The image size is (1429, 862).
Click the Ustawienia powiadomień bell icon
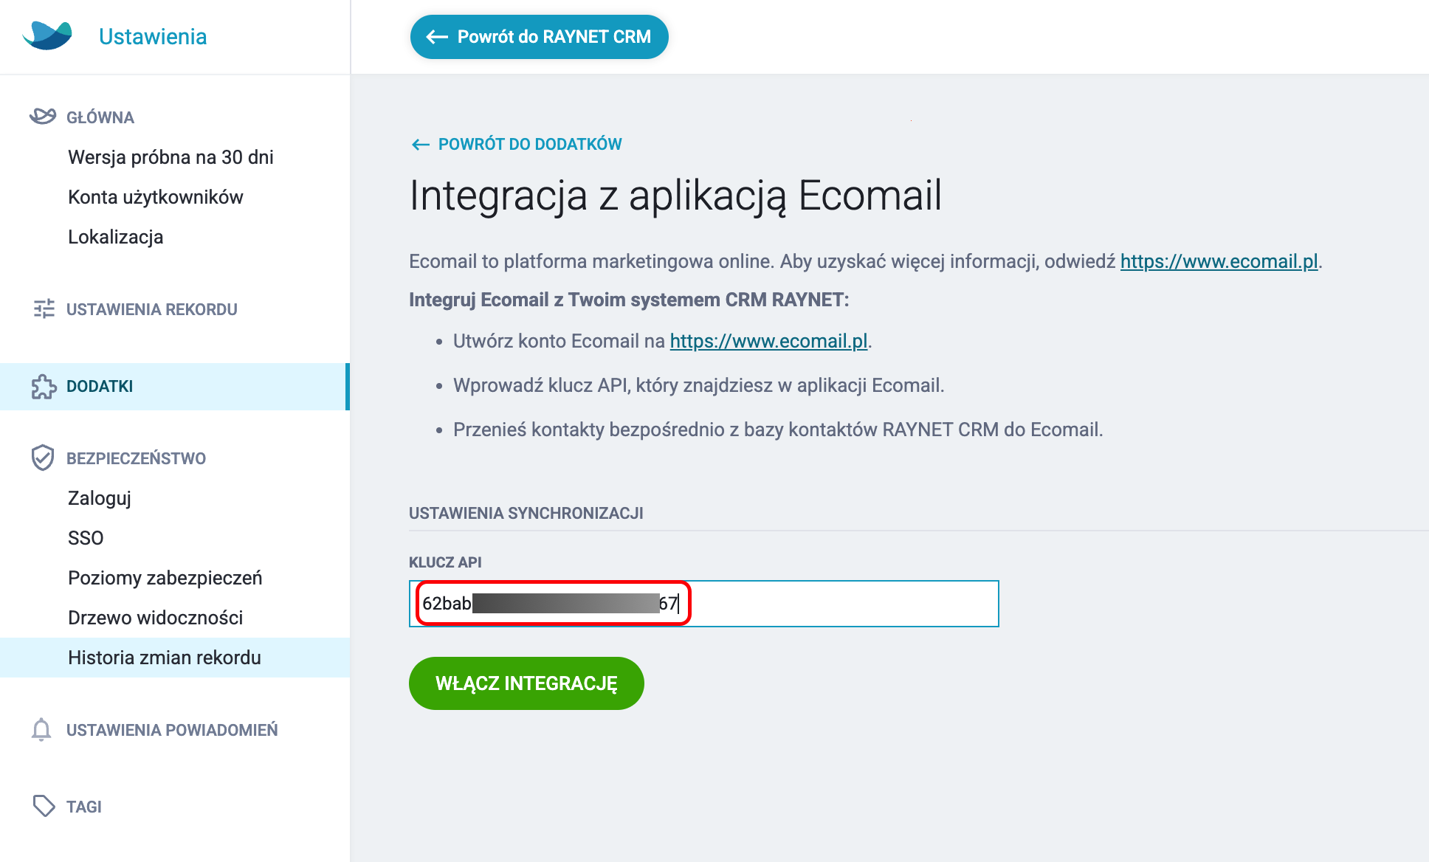41,729
